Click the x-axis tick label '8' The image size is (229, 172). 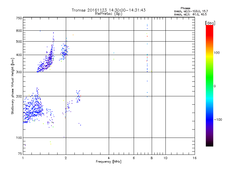pos(152,158)
